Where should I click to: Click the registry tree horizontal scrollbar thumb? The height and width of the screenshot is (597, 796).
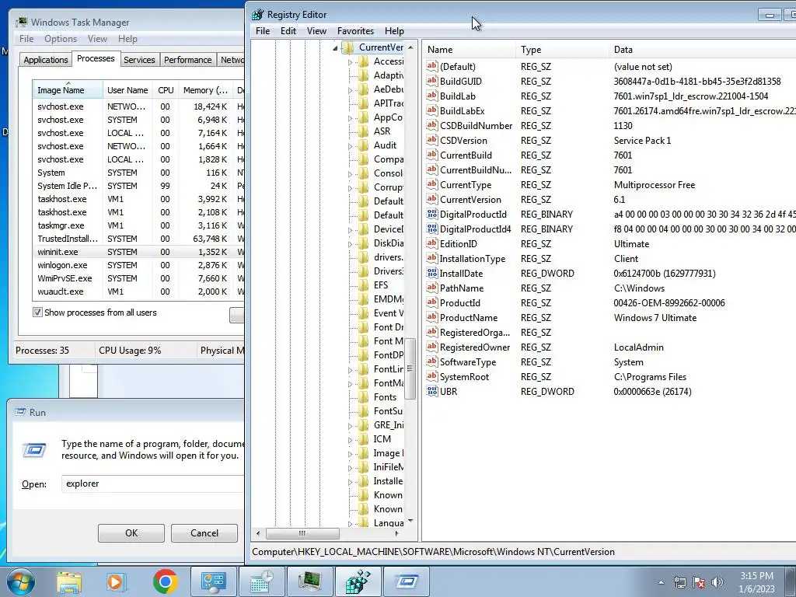click(302, 533)
